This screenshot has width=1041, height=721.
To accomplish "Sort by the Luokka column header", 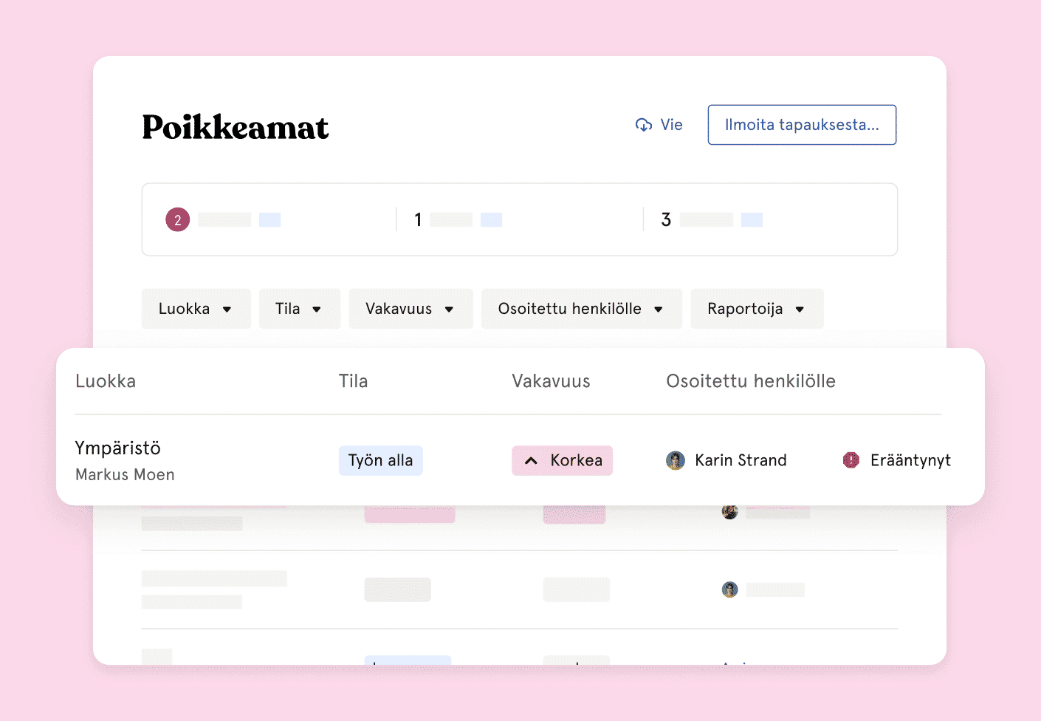I will [106, 381].
